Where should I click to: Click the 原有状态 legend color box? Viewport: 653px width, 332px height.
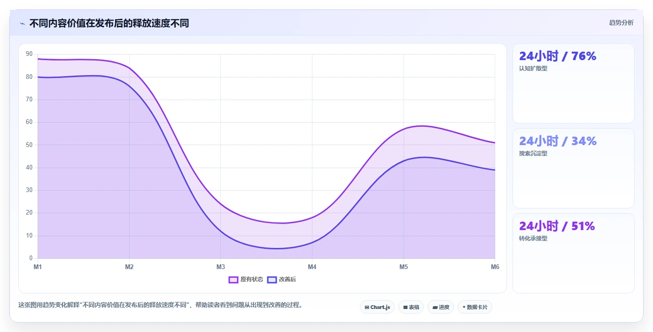tap(233, 279)
